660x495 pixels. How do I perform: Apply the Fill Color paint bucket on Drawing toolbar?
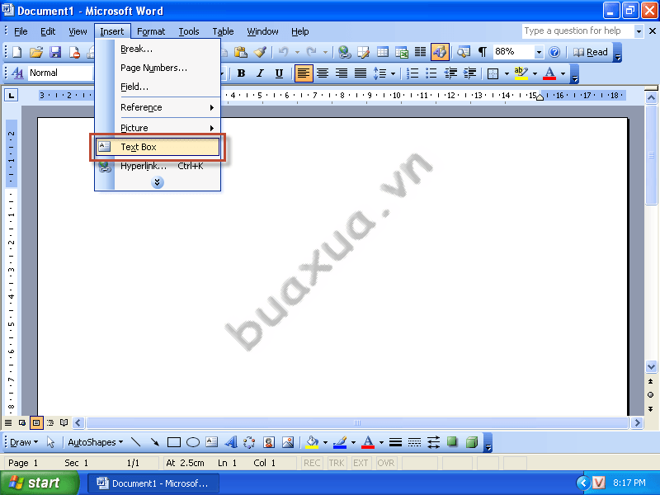(x=312, y=442)
